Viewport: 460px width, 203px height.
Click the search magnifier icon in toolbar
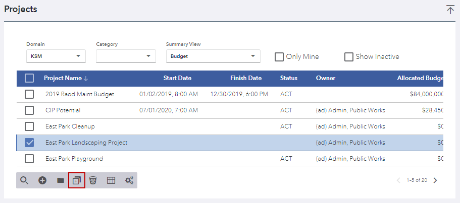tap(24, 180)
